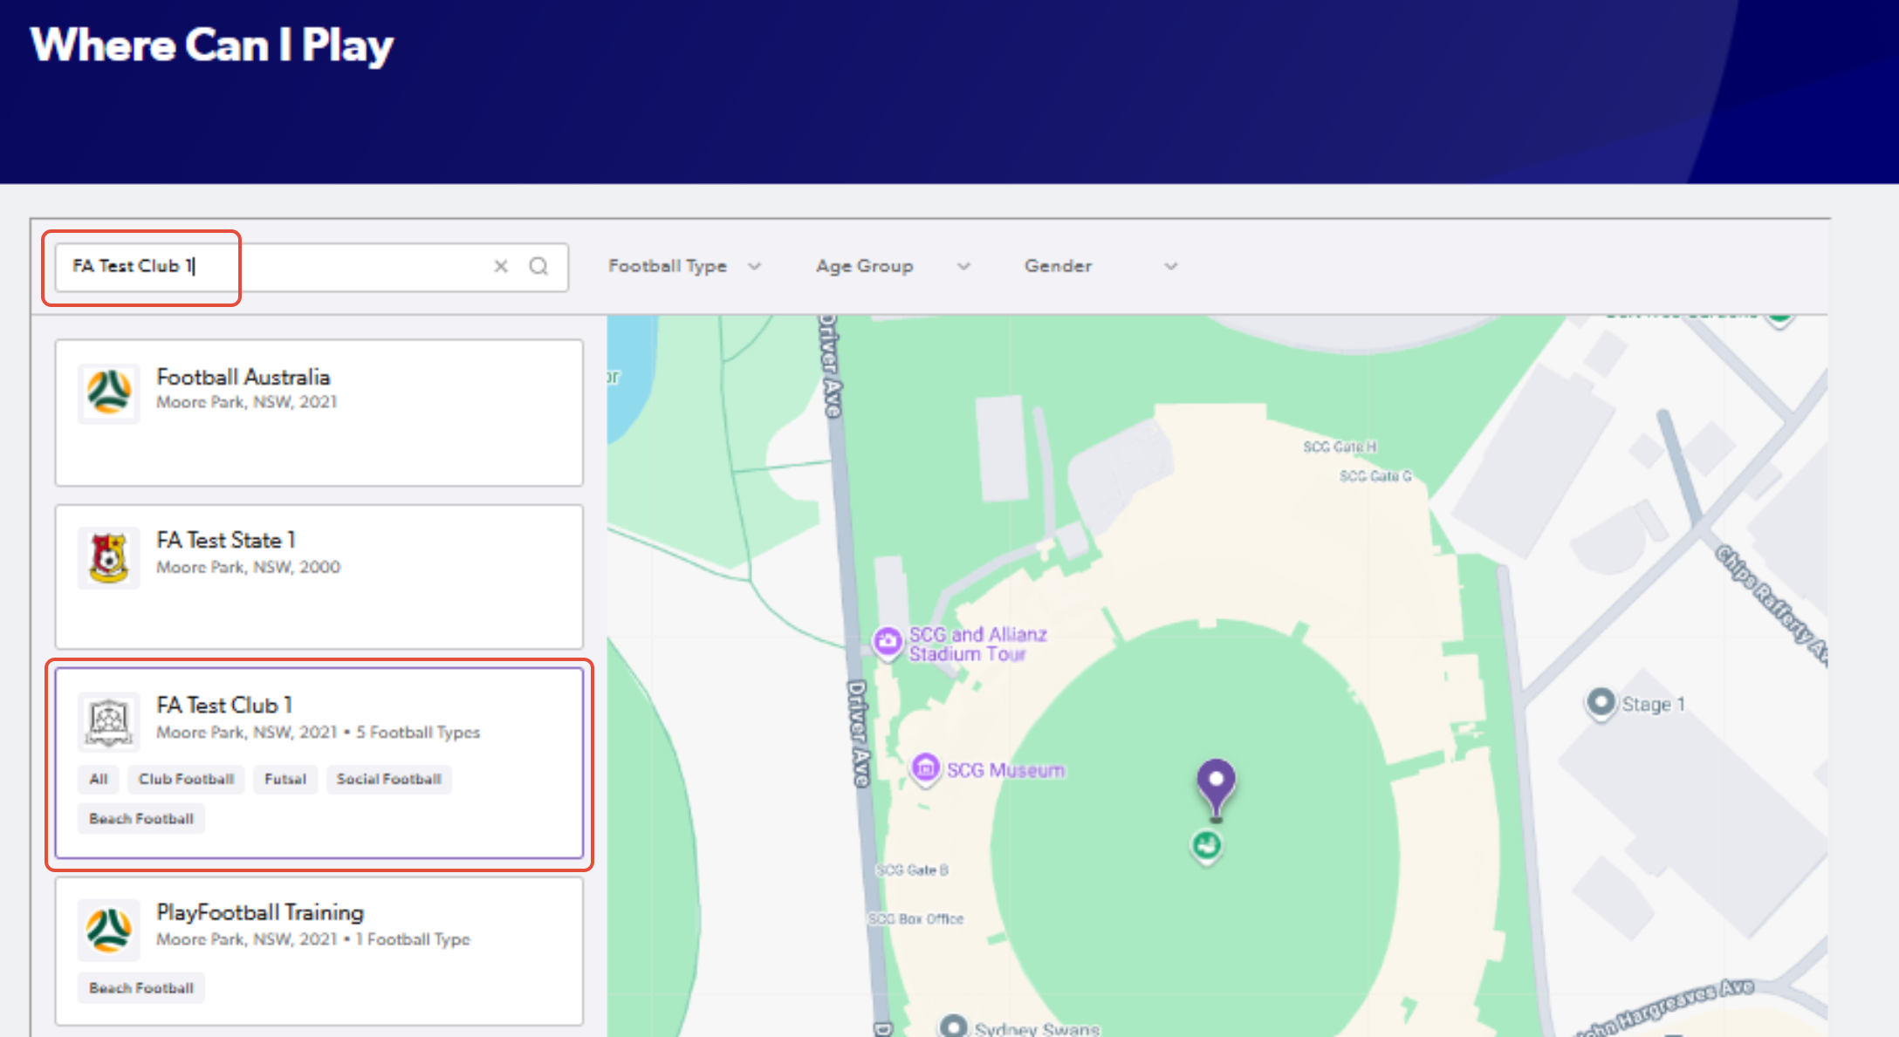Click the '1 Football Type' text

(413, 939)
